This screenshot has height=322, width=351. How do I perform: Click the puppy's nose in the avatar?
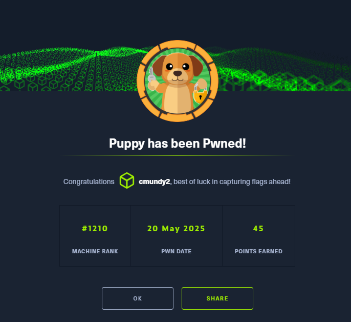coord(178,73)
